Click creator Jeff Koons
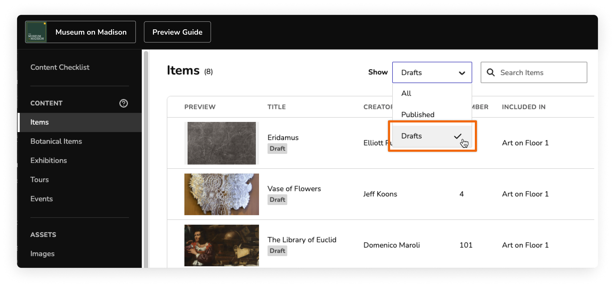The image size is (615, 287). pyautogui.click(x=380, y=194)
